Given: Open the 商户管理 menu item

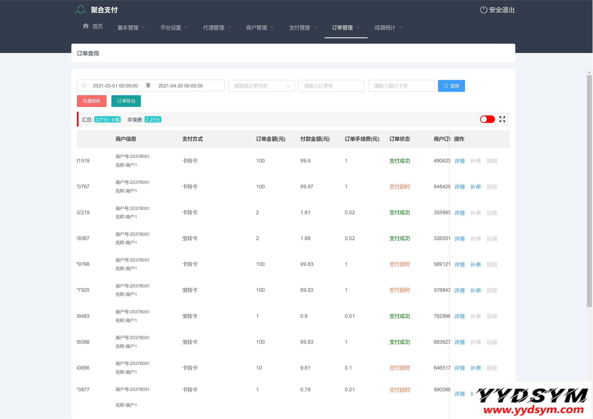Looking at the screenshot, I should coord(260,28).
